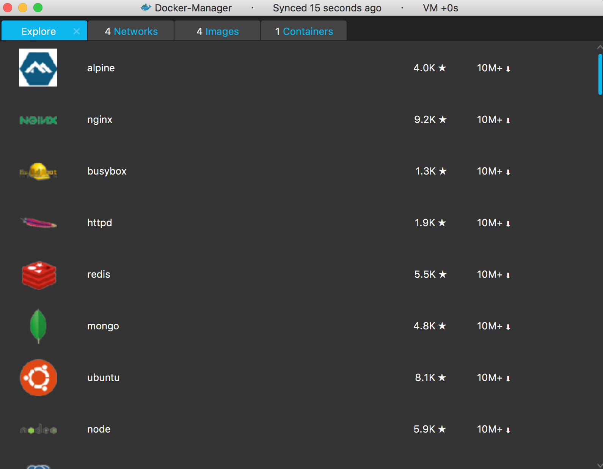Close the Explore tab
Viewport: 603px width, 469px height.
[77, 31]
